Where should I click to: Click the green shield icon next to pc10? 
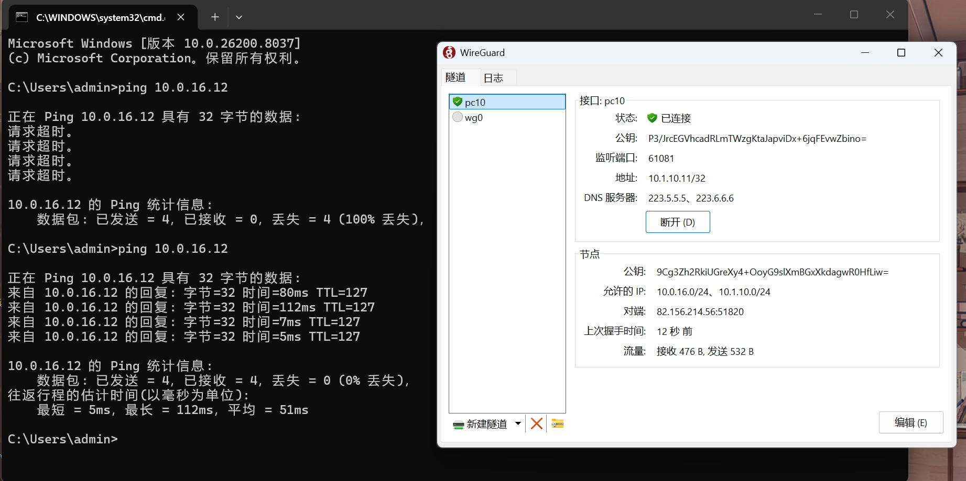click(458, 102)
